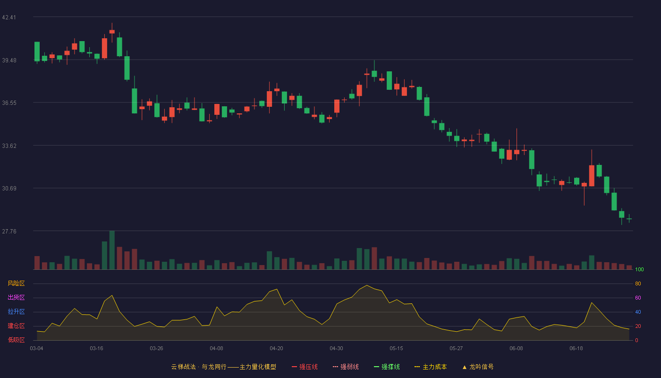Click the 03-26 date label
This screenshot has width=661, height=378.
(x=156, y=348)
